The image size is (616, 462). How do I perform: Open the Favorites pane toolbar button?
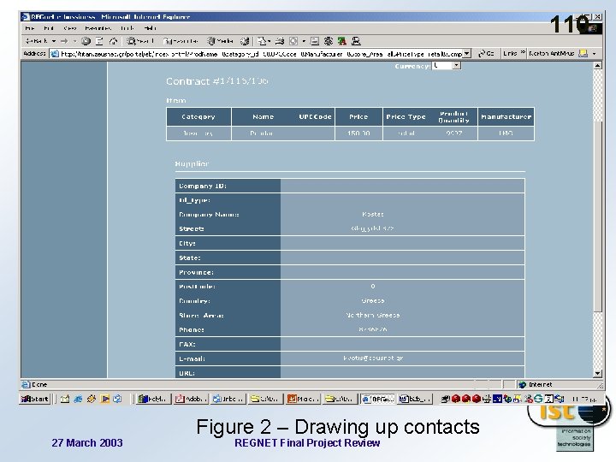[x=181, y=41]
